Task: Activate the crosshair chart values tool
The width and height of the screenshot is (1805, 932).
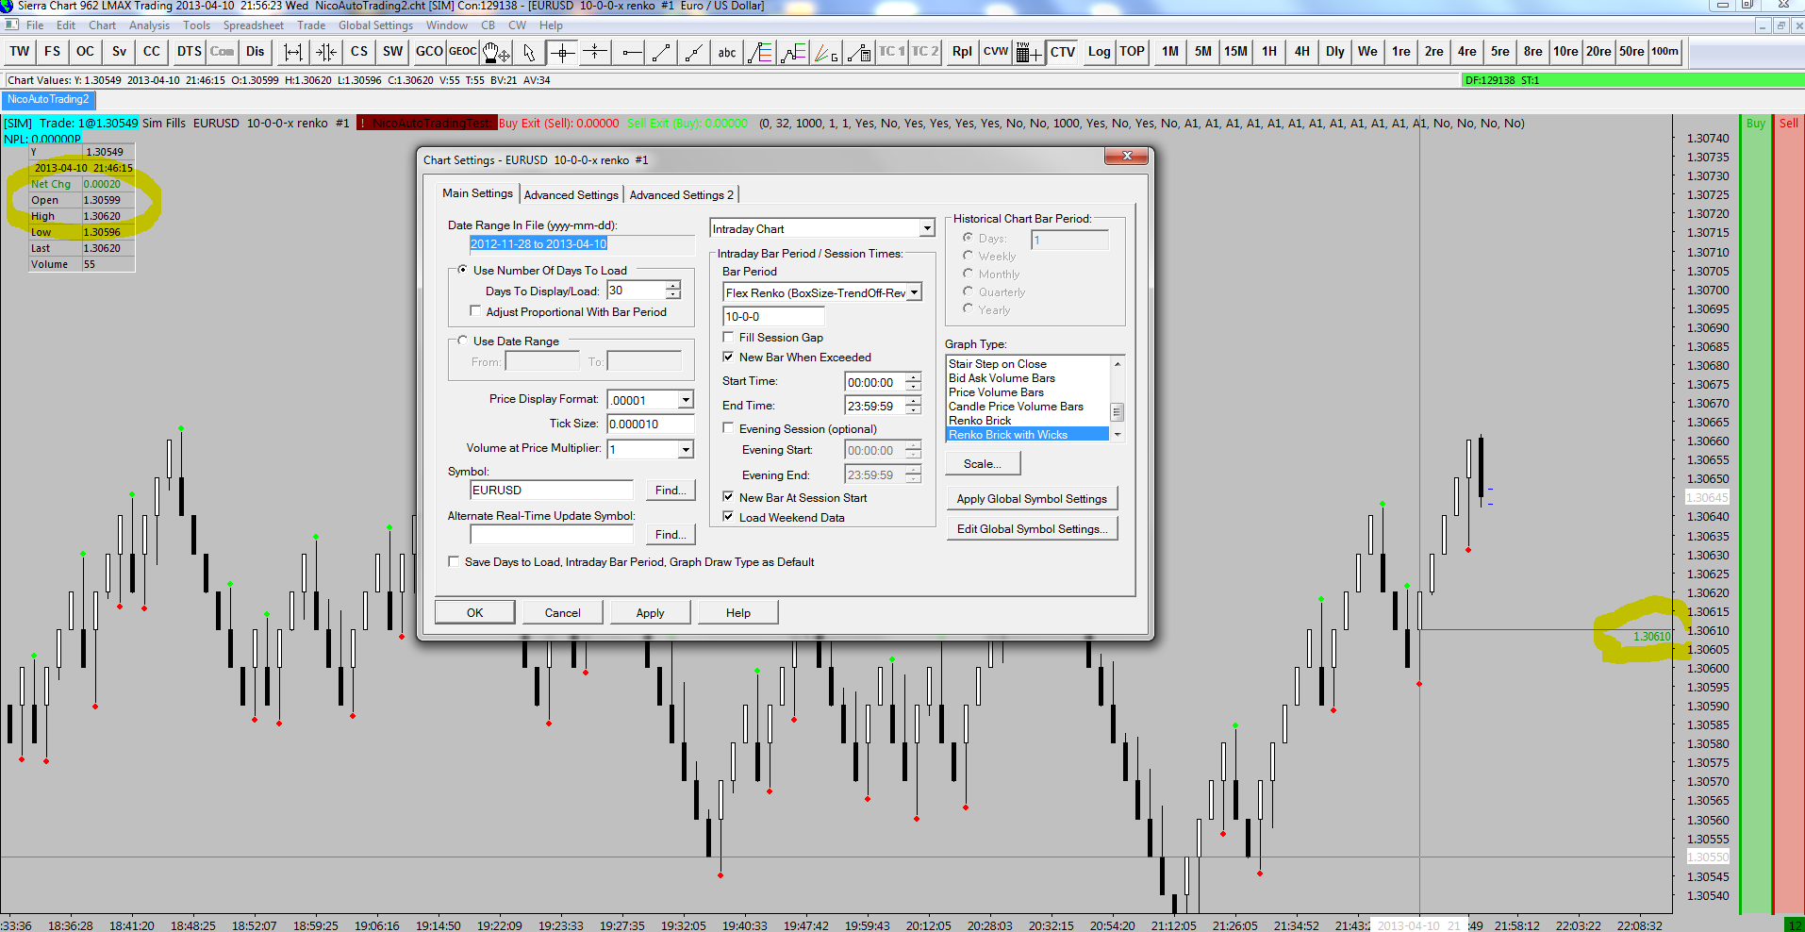Action: (562, 52)
